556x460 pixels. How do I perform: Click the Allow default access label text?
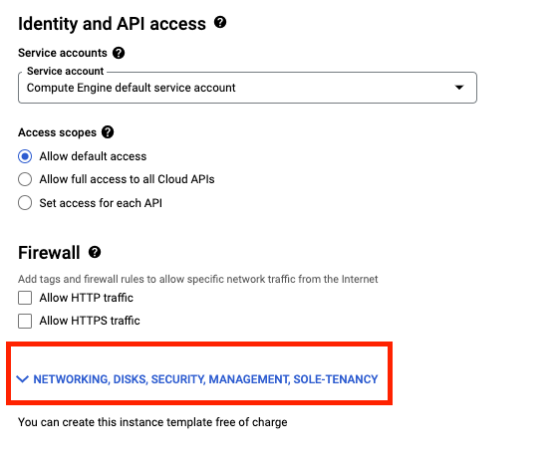click(x=93, y=156)
